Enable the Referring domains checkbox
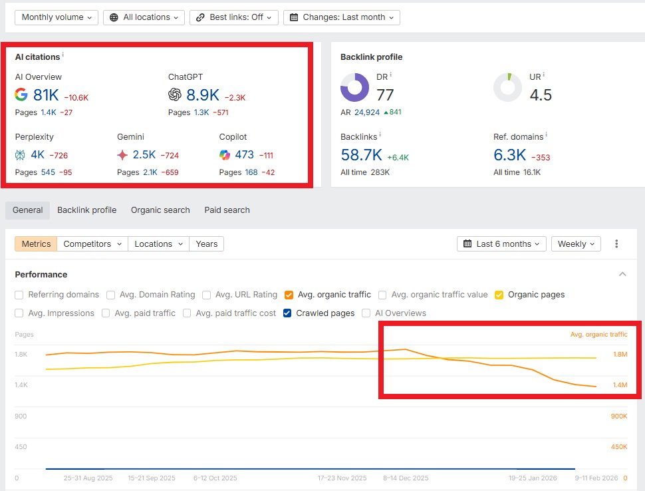The image size is (645, 491). coord(19,295)
